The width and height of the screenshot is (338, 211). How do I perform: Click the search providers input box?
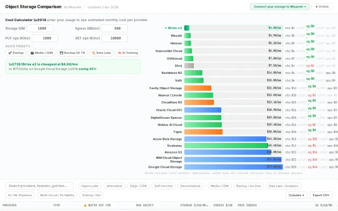click(40, 186)
